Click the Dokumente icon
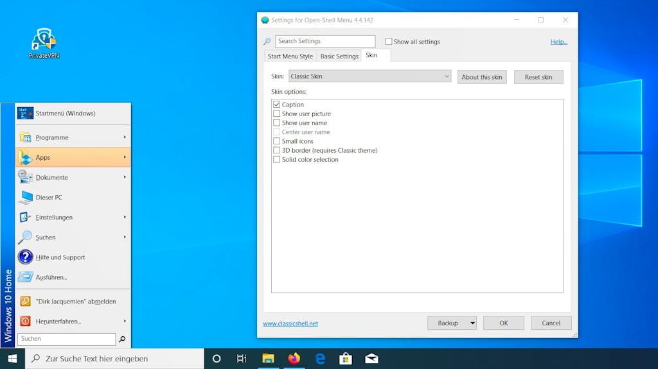This screenshot has width=658, height=369. coord(25,177)
